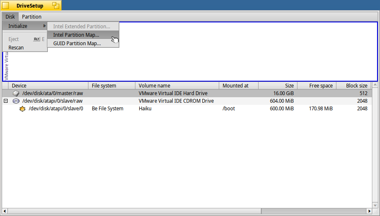
Task: Click the horizontal scrollbar left arrow
Action: click(x=5, y=211)
